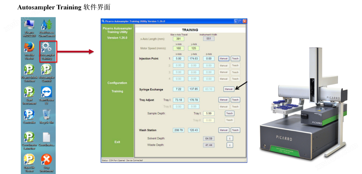Image resolution: width=362 pixels, height=174 pixels.
Task: Click z button for Waste Depth
Action: (x=230, y=145)
